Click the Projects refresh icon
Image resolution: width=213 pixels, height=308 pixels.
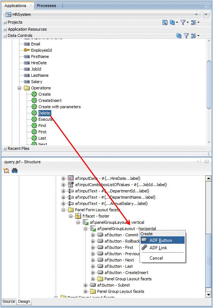[x=172, y=23]
